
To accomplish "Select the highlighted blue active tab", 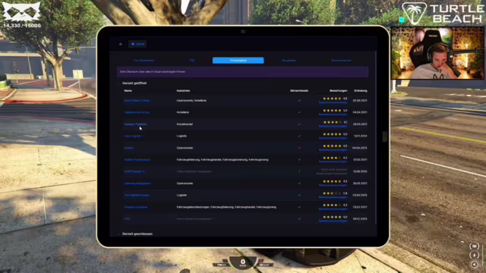I will point(238,61).
